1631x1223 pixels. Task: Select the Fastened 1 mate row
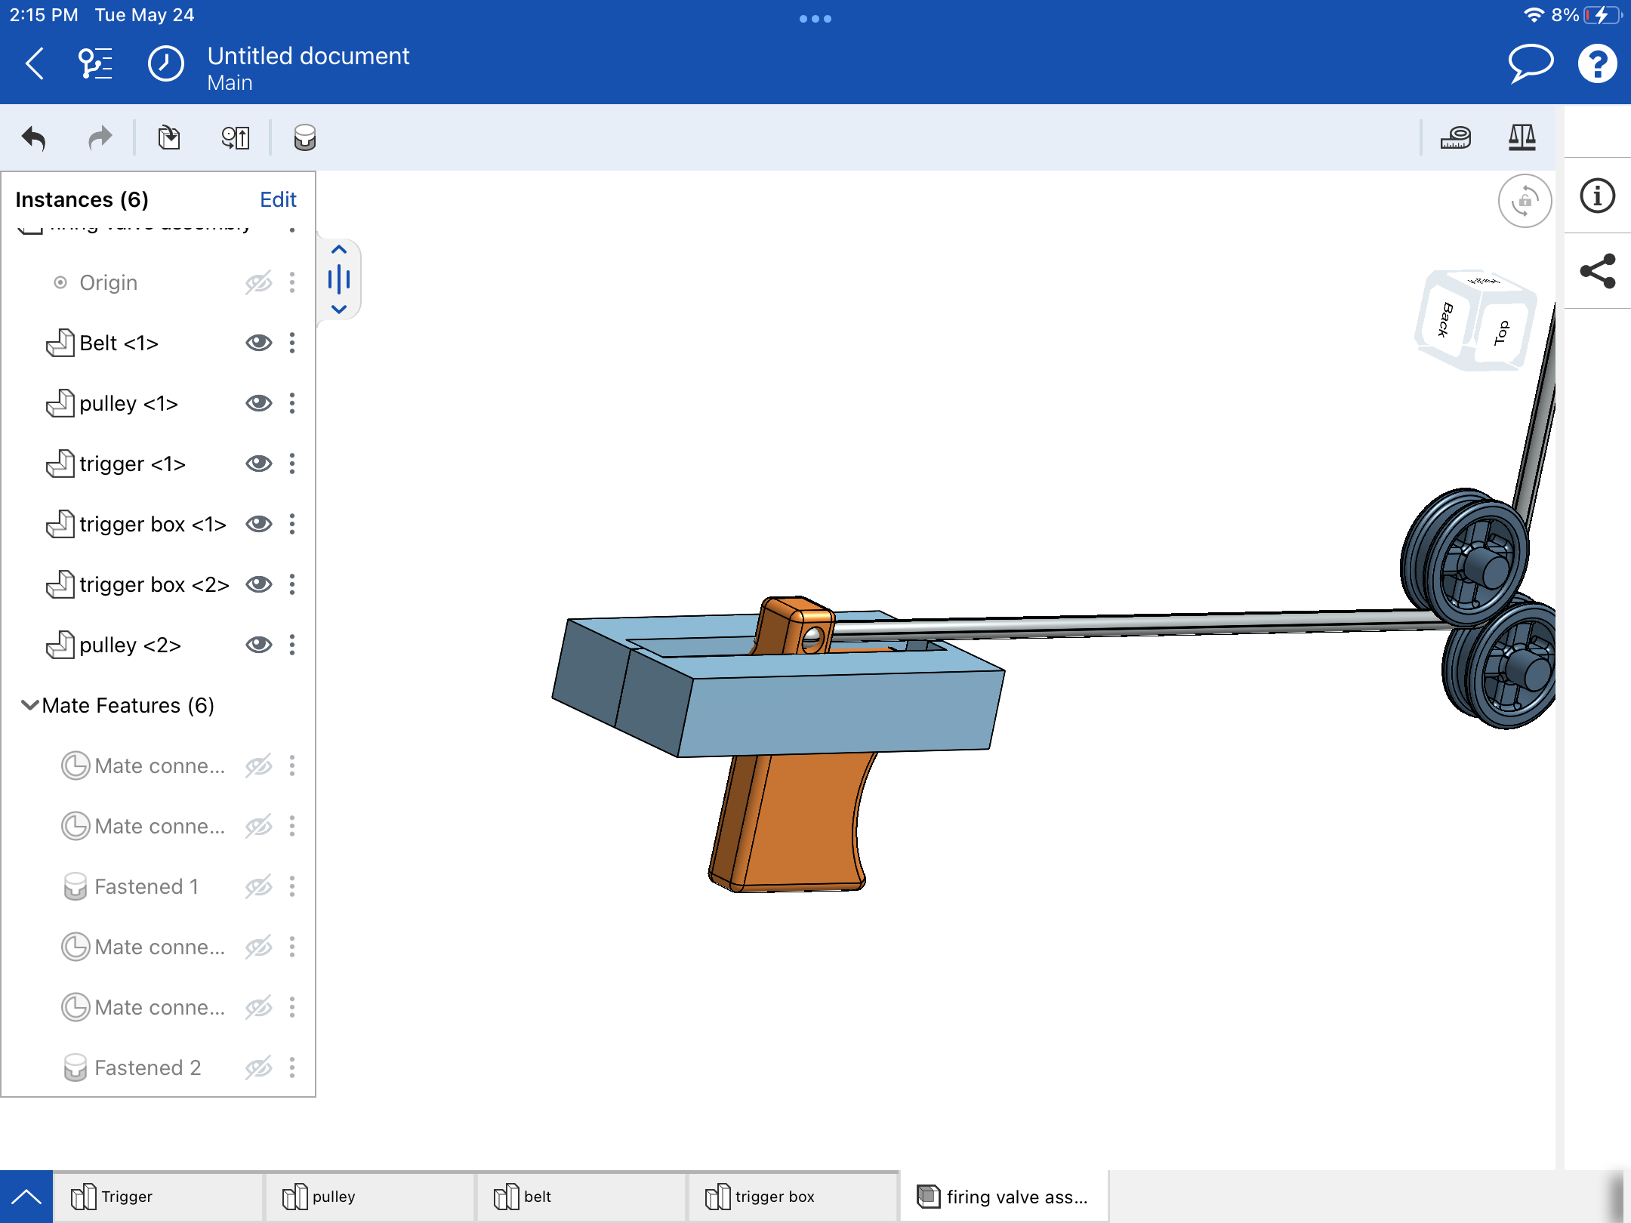click(159, 886)
